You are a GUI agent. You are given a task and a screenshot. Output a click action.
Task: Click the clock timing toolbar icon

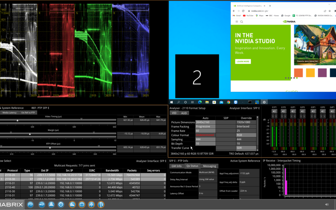[61, 204]
